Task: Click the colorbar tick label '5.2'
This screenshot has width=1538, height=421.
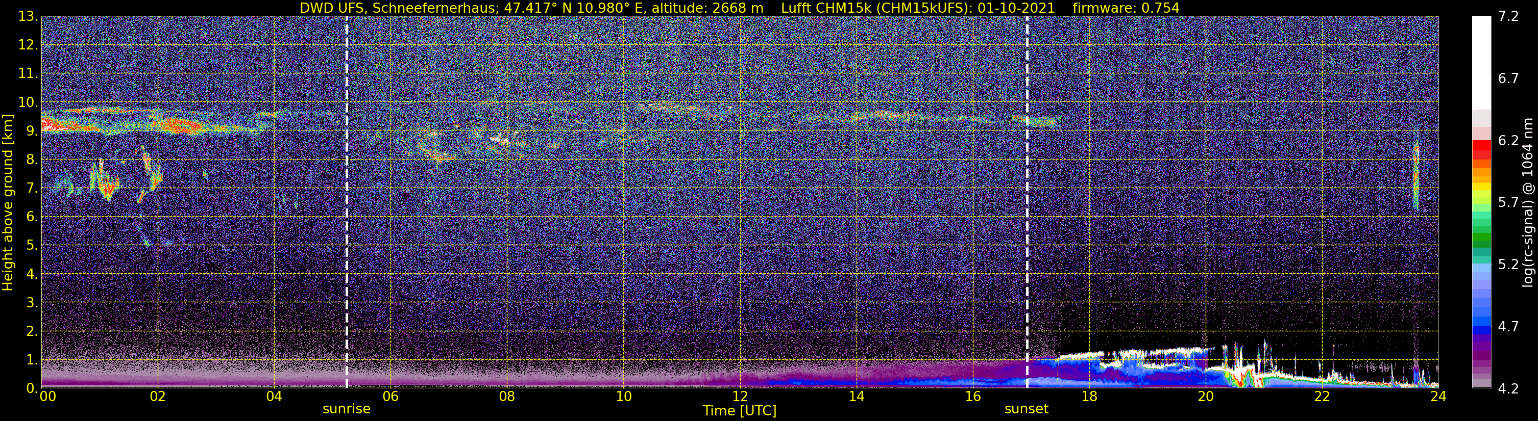Action: coord(1508,264)
